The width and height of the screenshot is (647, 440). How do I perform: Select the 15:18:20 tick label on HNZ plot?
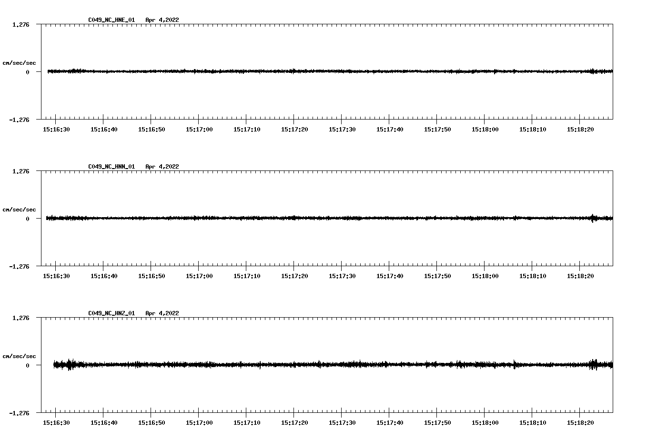tap(580, 423)
